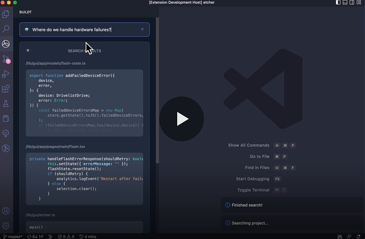Screen dimensions: 365x239
Task: Close the Search Results panel
Action: pos(28,50)
